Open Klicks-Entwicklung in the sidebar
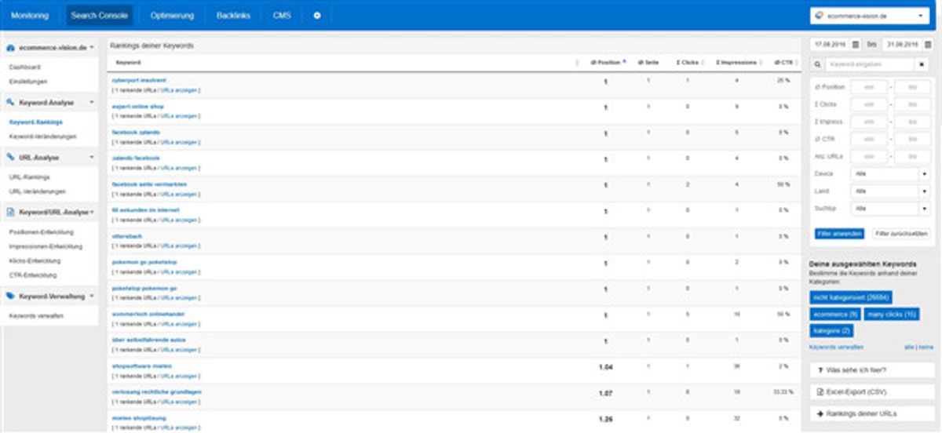The width and height of the screenshot is (942, 433). click(35, 260)
